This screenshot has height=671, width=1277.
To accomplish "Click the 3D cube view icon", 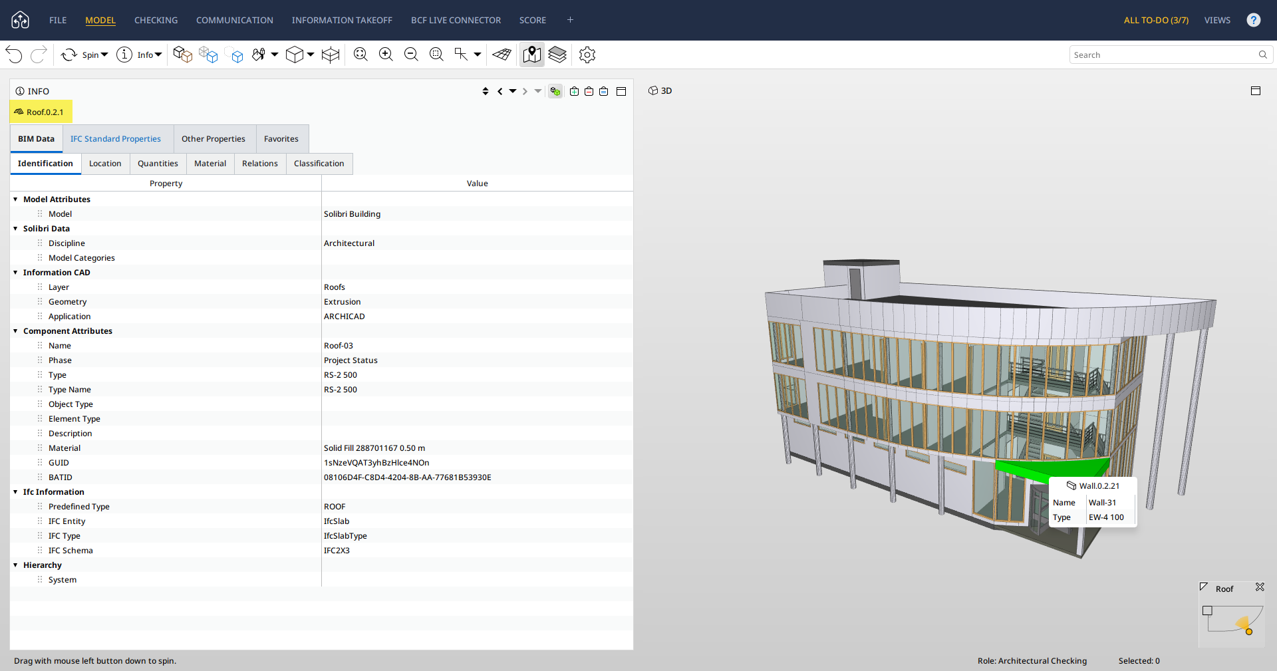I will [294, 55].
